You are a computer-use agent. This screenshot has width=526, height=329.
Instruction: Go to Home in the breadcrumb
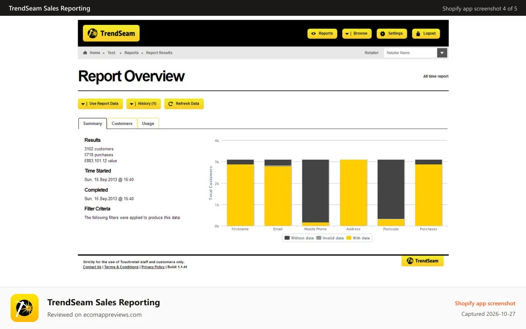pyautogui.click(x=95, y=53)
